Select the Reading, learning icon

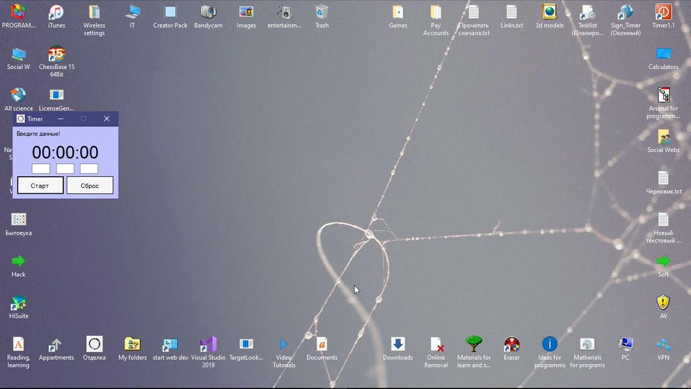coord(18,344)
